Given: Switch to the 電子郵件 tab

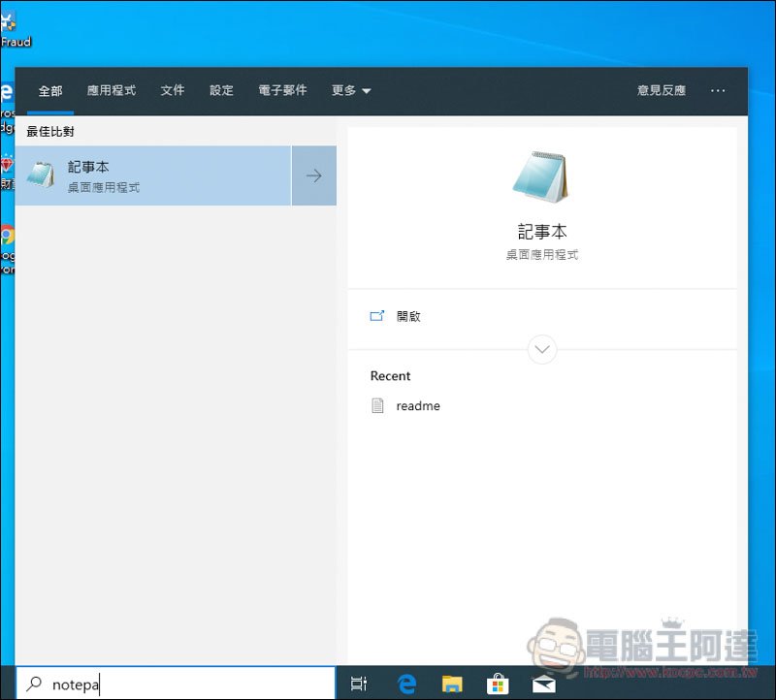Looking at the screenshot, I should click(282, 90).
